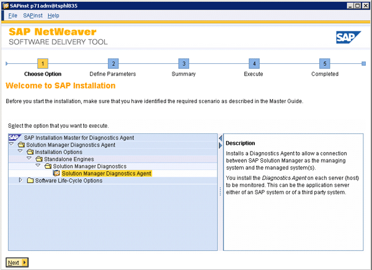Select the highlighted Solution Manager Diagnostics Agent option
Viewport: 372px width, 270px height.
[x=106, y=174]
